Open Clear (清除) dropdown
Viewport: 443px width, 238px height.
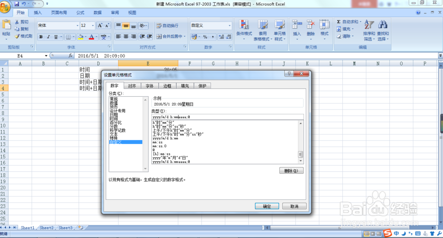[x=345, y=36]
